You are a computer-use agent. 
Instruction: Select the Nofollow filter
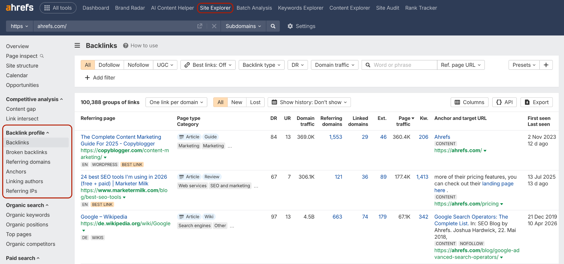click(x=138, y=65)
